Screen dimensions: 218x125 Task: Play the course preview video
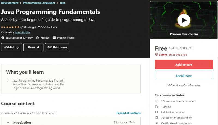(x=184, y=20)
